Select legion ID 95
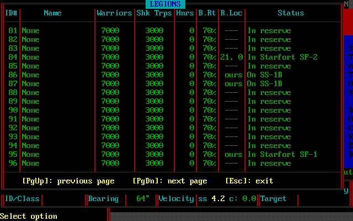The width and height of the screenshot is (353, 221). (x=173, y=155)
